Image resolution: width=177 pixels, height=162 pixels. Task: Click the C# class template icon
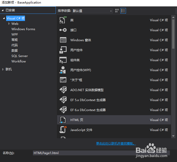tap(63, 20)
